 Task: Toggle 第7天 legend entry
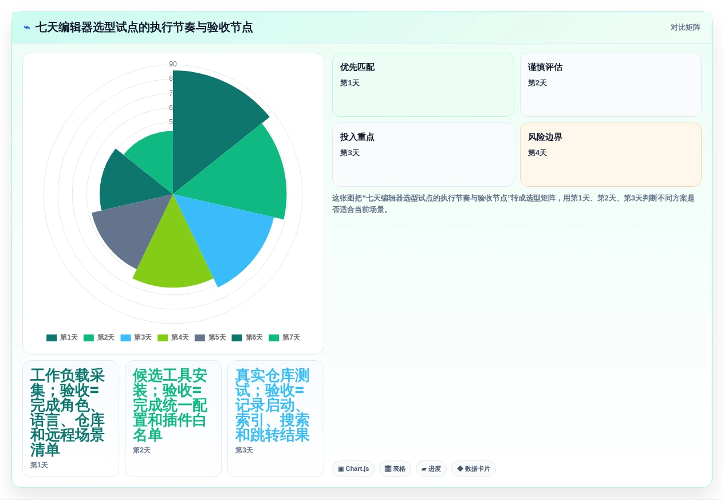(284, 338)
